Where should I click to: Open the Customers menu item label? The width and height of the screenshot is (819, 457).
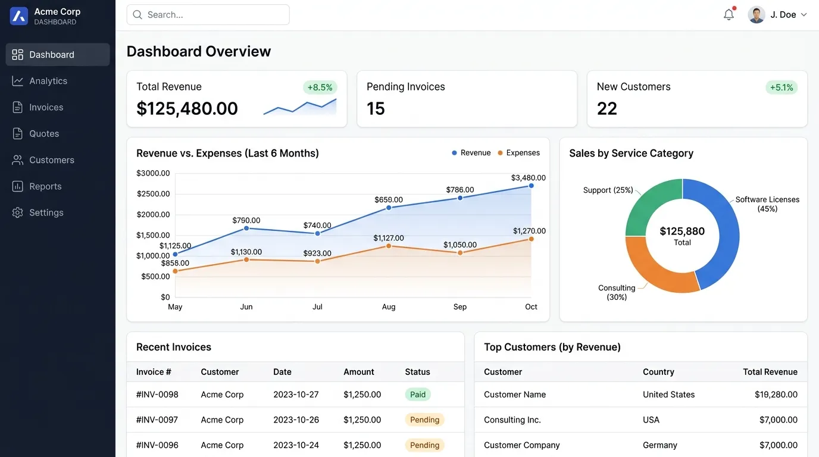click(x=52, y=160)
